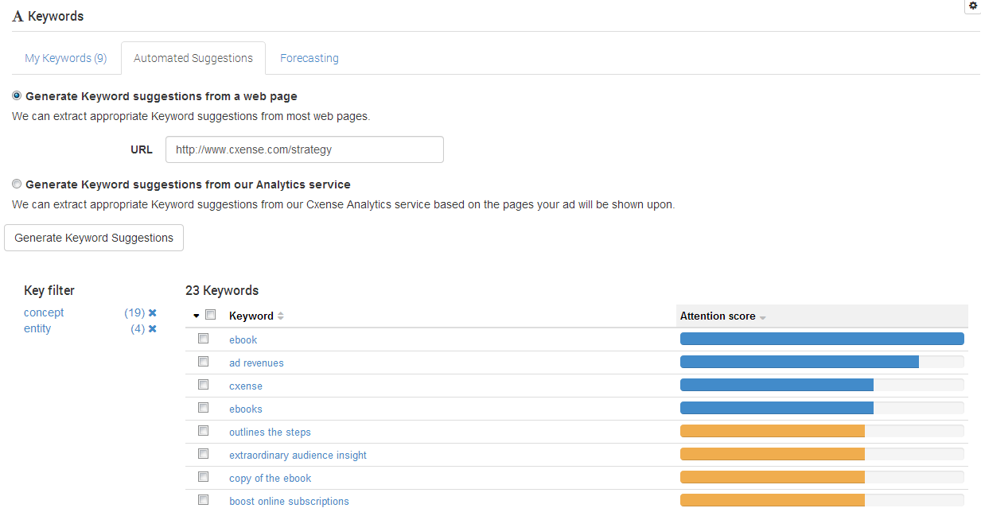The height and width of the screenshot is (512, 981).
Task: Open copy of the ebook keyword
Action: tap(271, 478)
